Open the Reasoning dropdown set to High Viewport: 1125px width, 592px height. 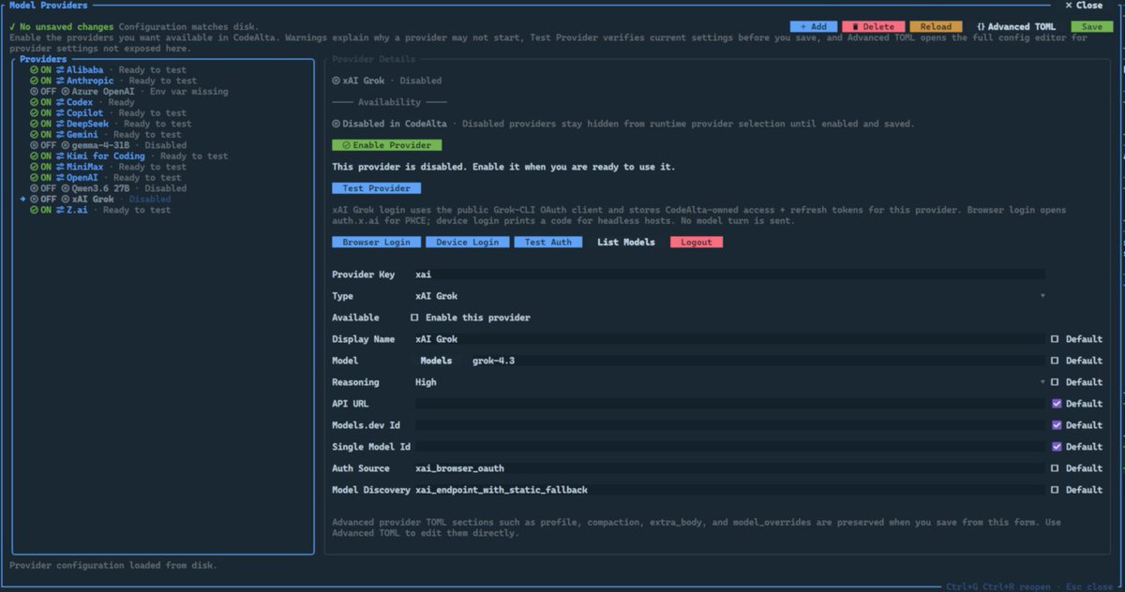[730, 382]
